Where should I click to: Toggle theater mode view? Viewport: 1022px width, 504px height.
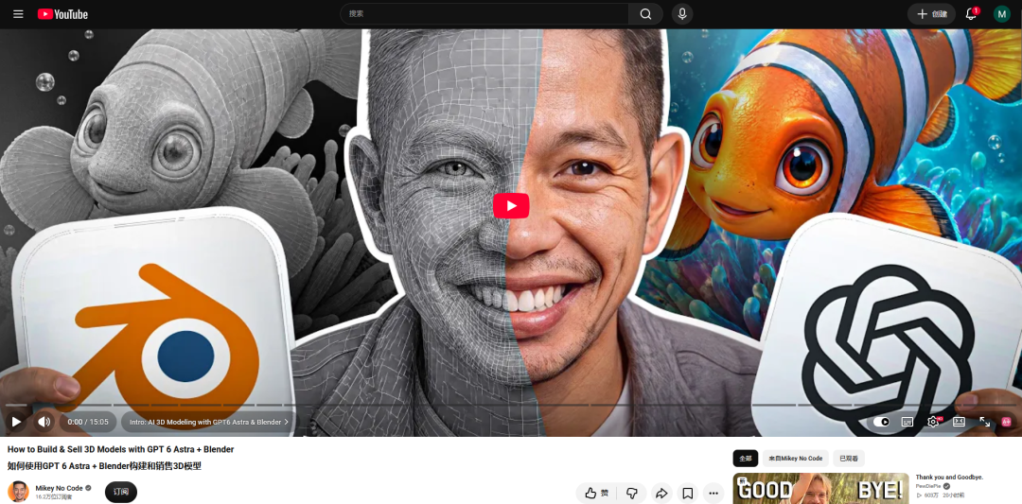point(959,422)
